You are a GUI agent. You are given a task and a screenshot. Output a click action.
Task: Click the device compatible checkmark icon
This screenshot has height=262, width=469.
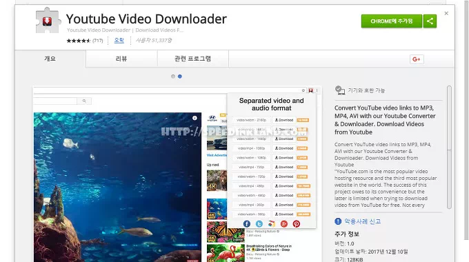[x=340, y=90]
